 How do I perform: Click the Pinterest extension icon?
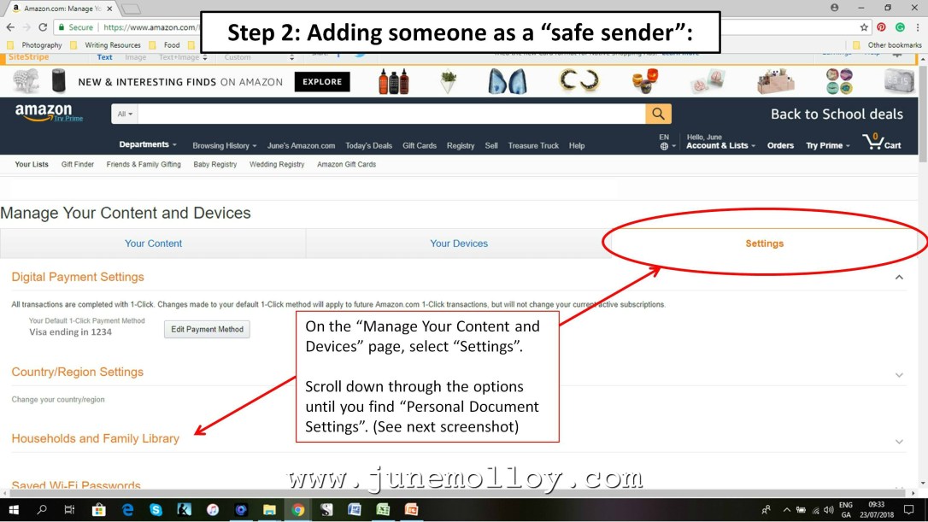(882, 27)
